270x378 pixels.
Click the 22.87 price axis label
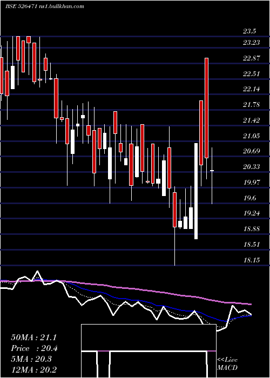tap(252, 58)
